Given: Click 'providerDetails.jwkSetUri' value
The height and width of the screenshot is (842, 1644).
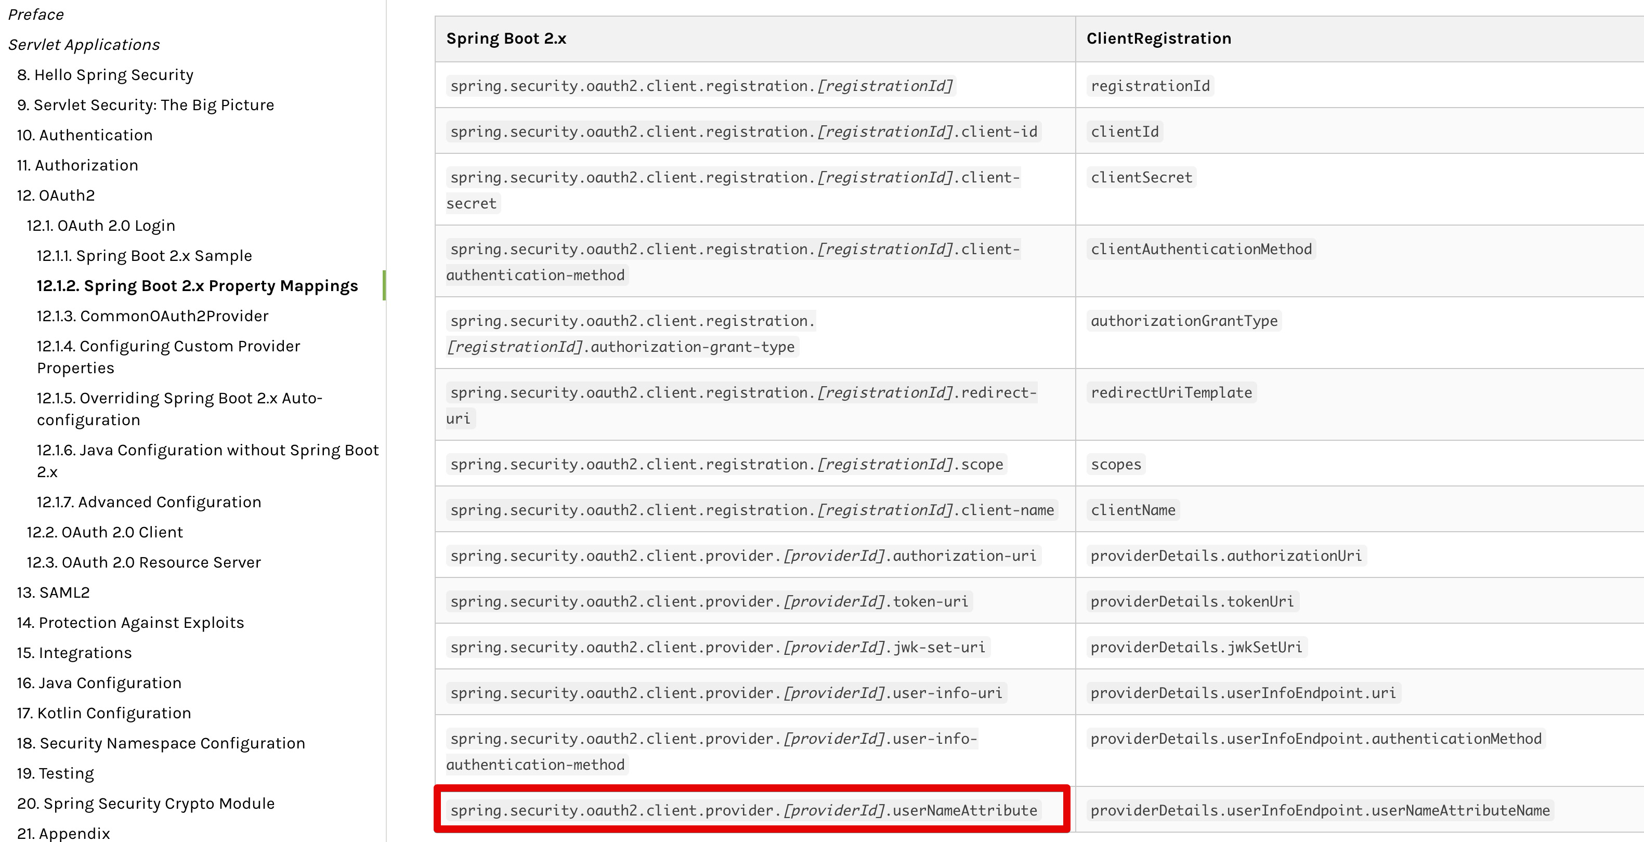Looking at the screenshot, I should pos(1197,647).
